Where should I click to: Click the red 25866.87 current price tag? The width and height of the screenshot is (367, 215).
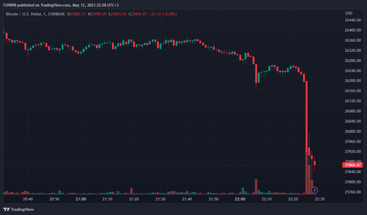click(x=353, y=165)
